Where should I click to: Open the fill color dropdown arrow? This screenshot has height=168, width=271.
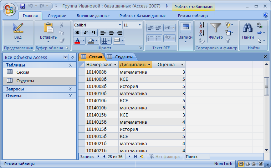point(97,40)
